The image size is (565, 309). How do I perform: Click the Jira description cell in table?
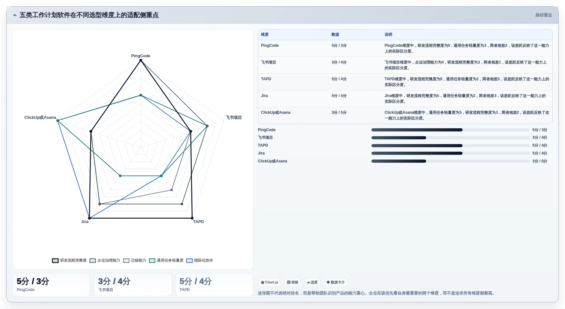coord(467,99)
